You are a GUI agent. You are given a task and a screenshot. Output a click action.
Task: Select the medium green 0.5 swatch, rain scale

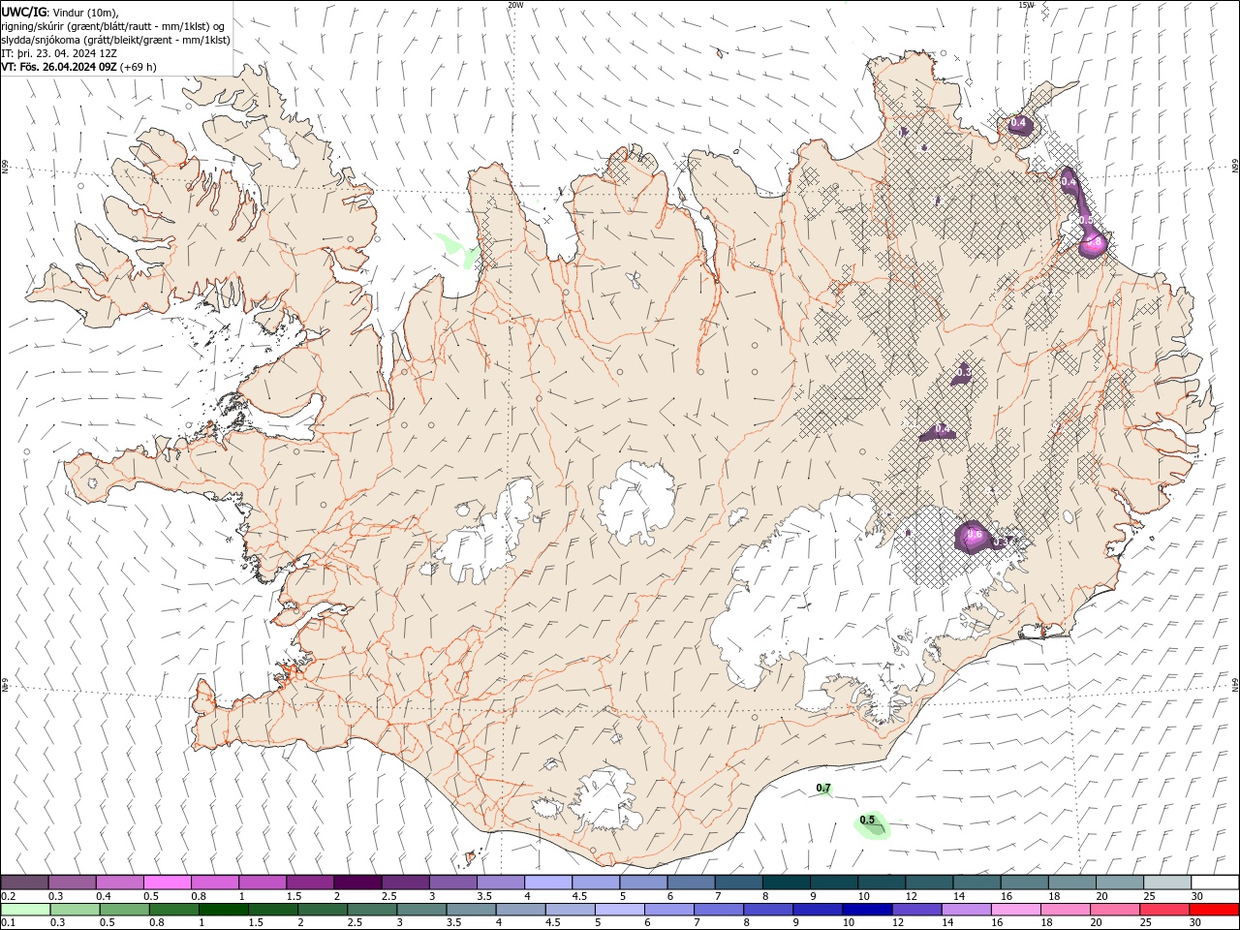[124, 910]
